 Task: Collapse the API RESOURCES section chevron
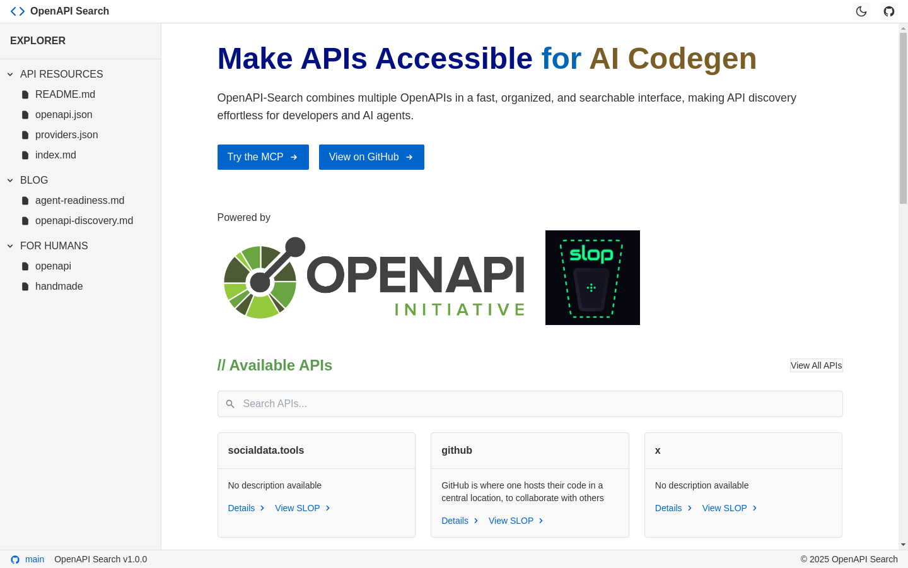click(x=10, y=74)
